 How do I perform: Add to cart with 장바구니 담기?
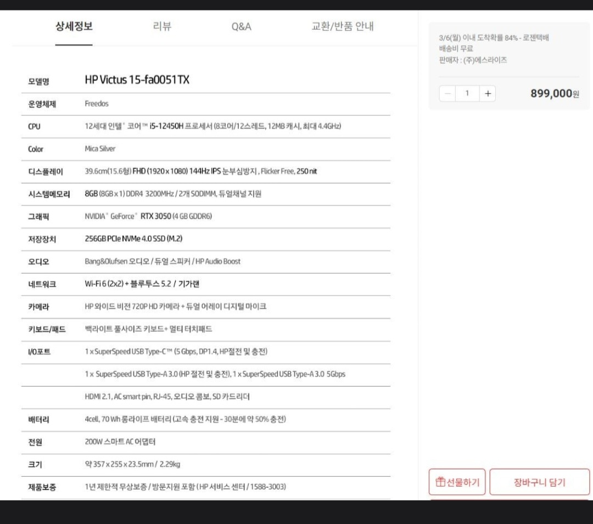pyautogui.click(x=540, y=482)
